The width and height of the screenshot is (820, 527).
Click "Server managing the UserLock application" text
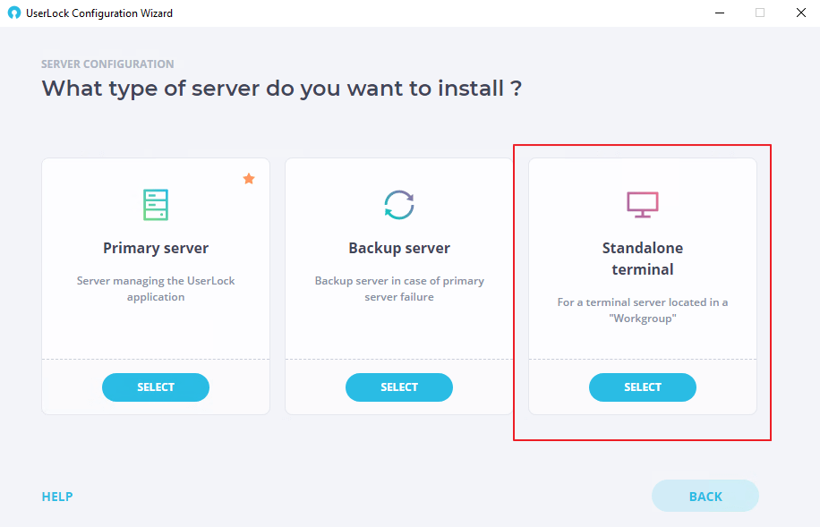(x=156, y=289)
